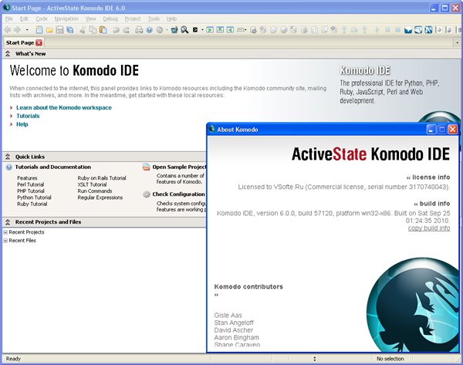Click the debugger Stop square icon
The width and height of the screenshot is (463, 365).
click(397, 30)
